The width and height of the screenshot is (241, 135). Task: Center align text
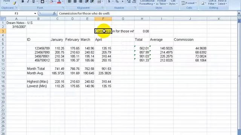coord(75,1)
